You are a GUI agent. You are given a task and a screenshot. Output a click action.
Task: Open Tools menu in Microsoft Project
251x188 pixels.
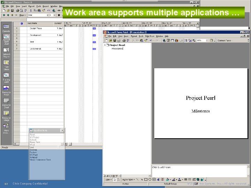[39, 6]
